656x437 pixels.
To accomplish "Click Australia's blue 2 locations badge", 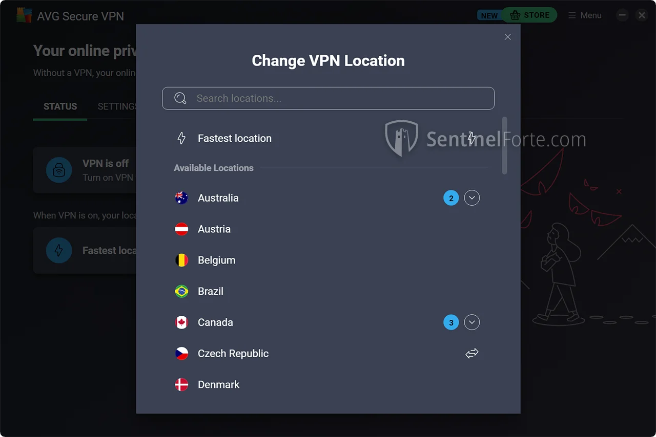I will (x=451, y=198).
